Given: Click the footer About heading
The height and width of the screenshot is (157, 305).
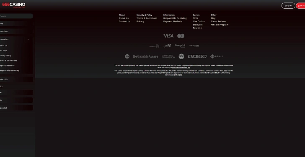Looking at the screenshot, I should pos(122,15).
